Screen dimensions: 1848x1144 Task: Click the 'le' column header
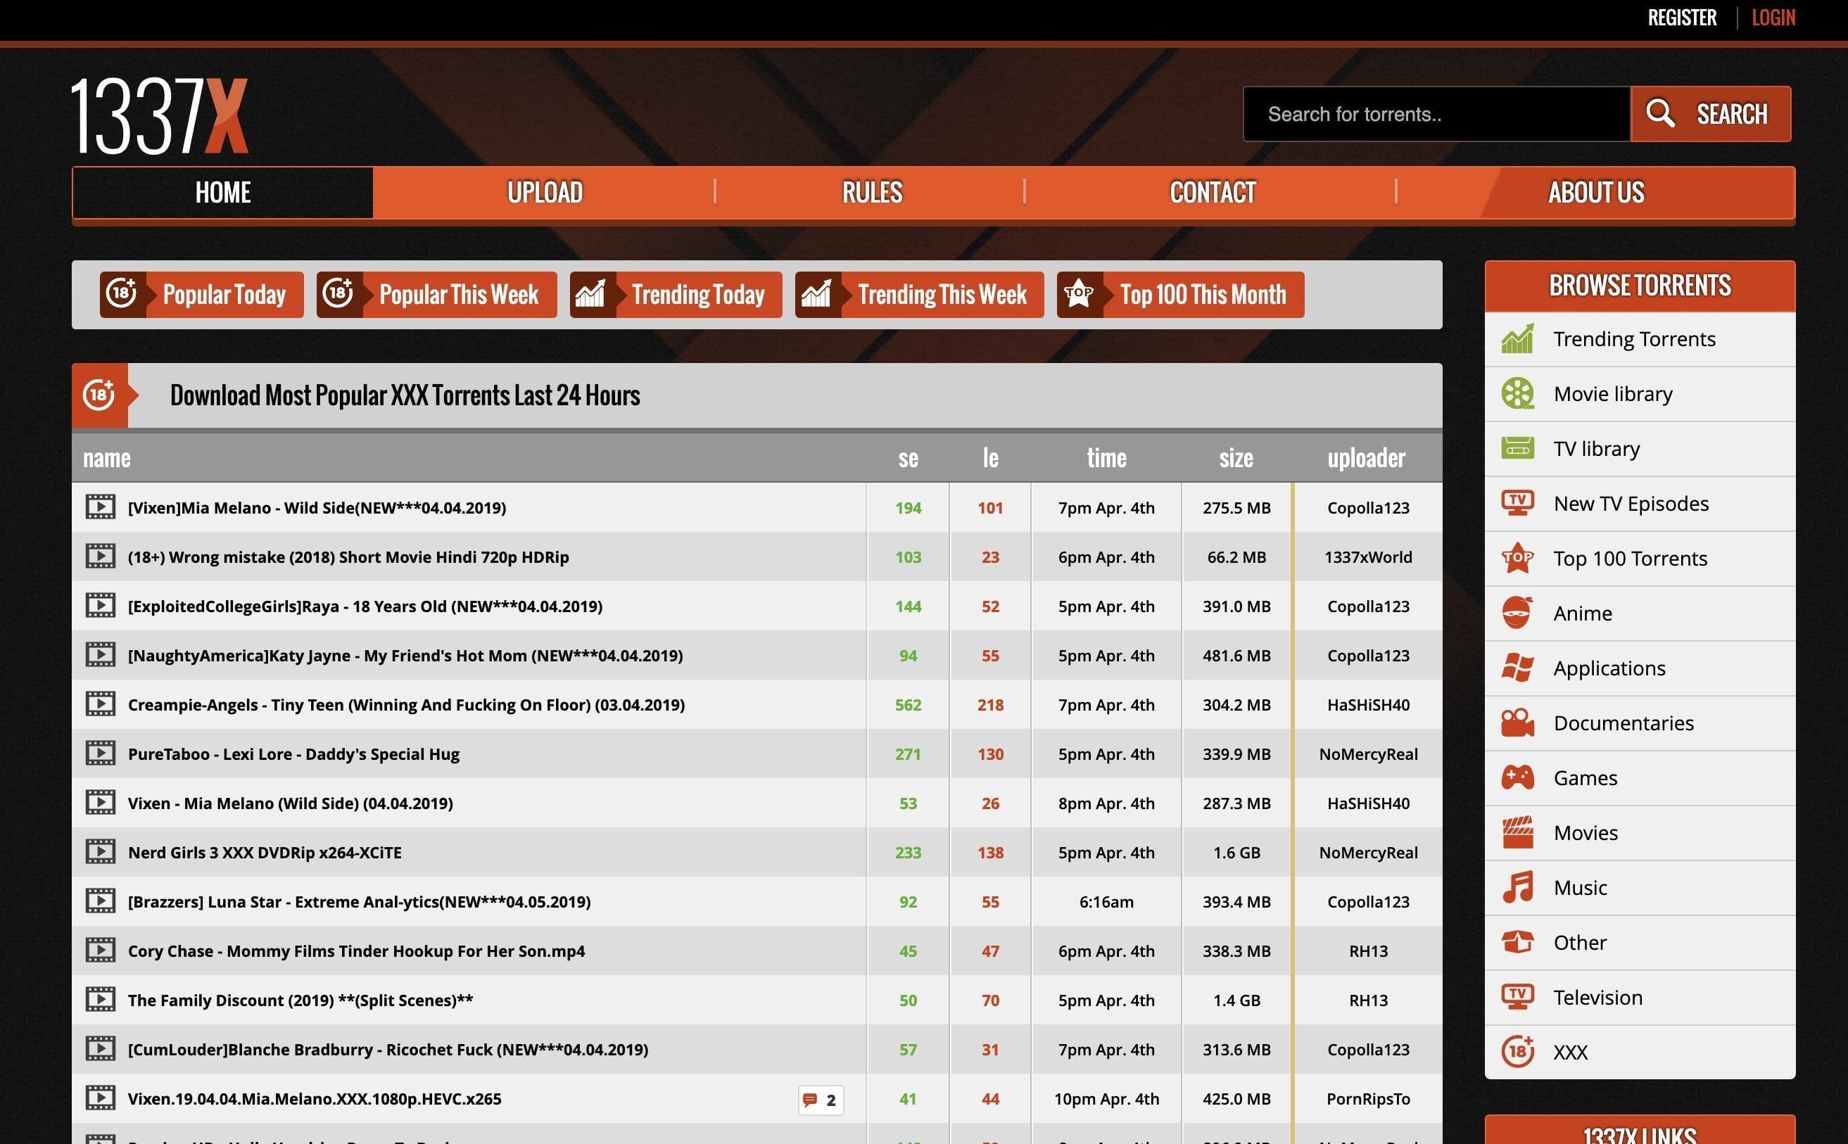[x=990, y=458]
